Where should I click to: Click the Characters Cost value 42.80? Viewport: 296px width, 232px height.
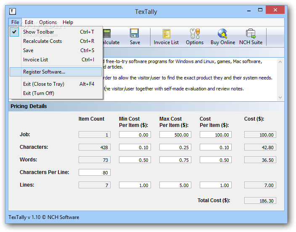coord(260,148)
